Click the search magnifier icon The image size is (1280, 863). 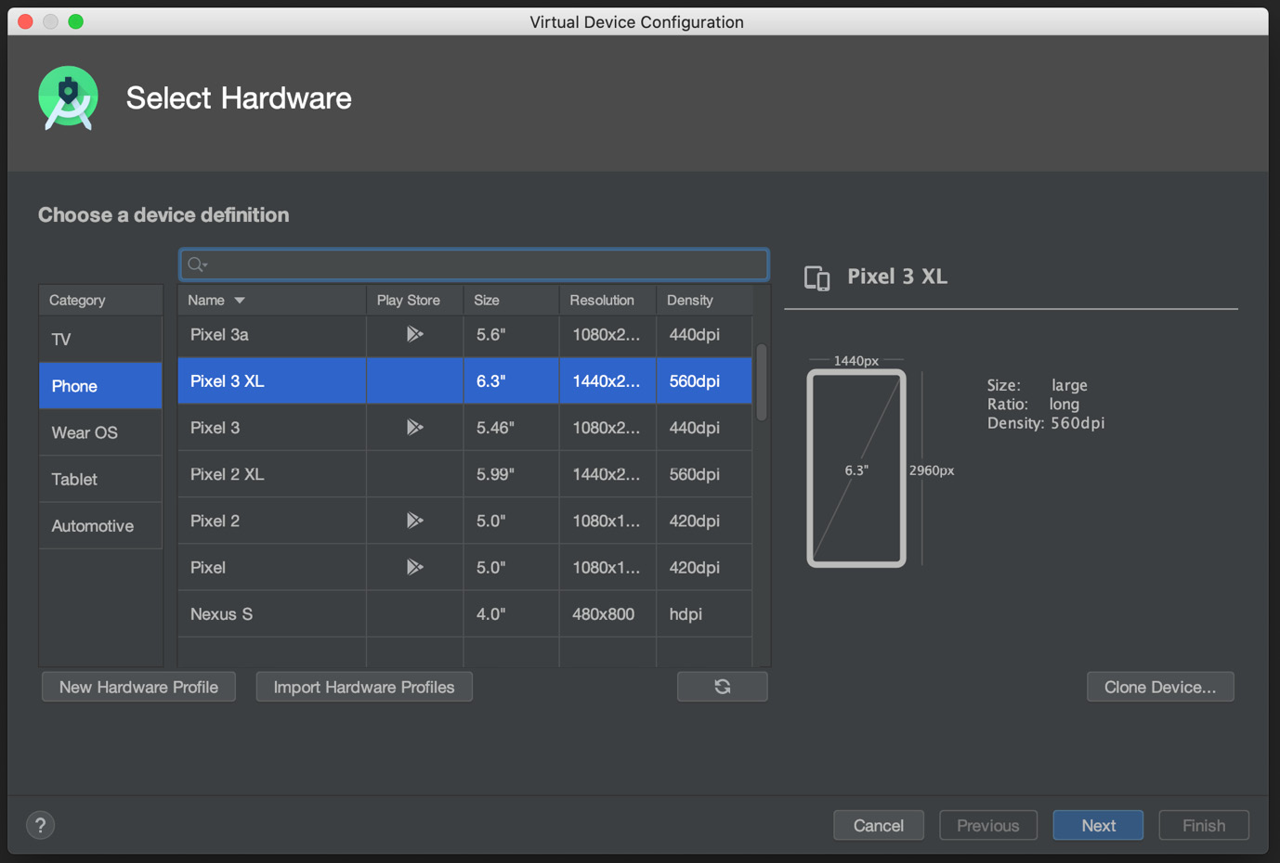197,264
